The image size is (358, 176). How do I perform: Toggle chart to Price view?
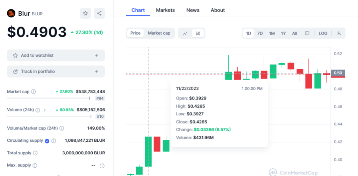pyautogui.click(x=135, y=33)
